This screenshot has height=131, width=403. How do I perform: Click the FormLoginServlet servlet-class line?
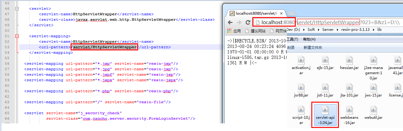click(x=121, y=118)
